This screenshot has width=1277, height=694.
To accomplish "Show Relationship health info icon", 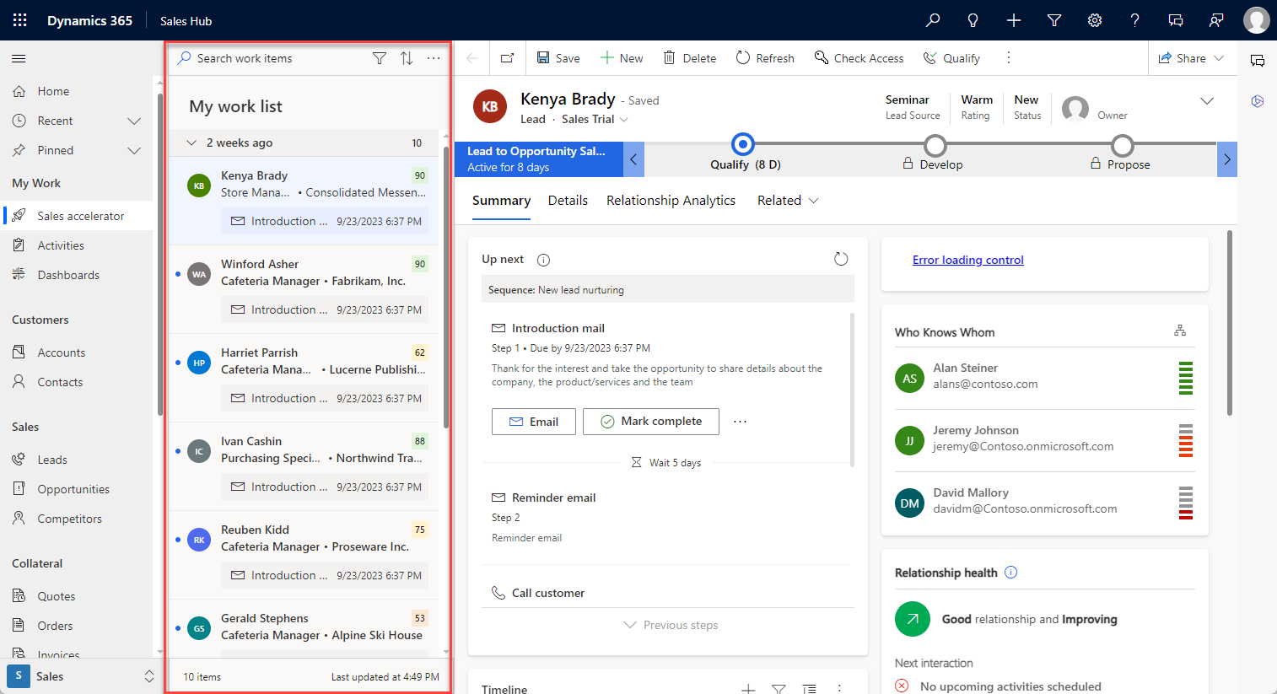I will coord(1011,573).
